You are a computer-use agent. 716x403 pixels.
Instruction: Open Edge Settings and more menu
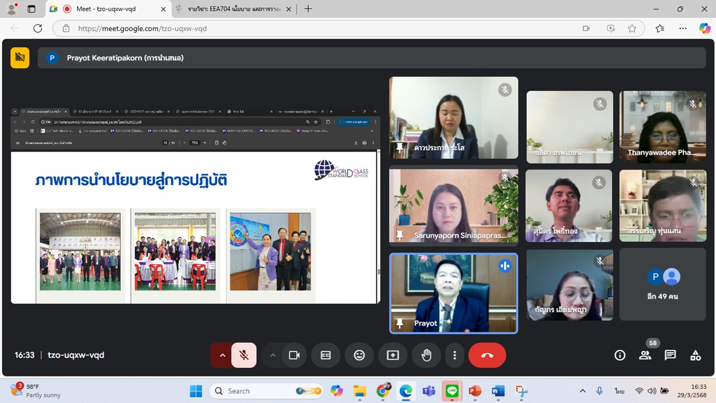683,29
